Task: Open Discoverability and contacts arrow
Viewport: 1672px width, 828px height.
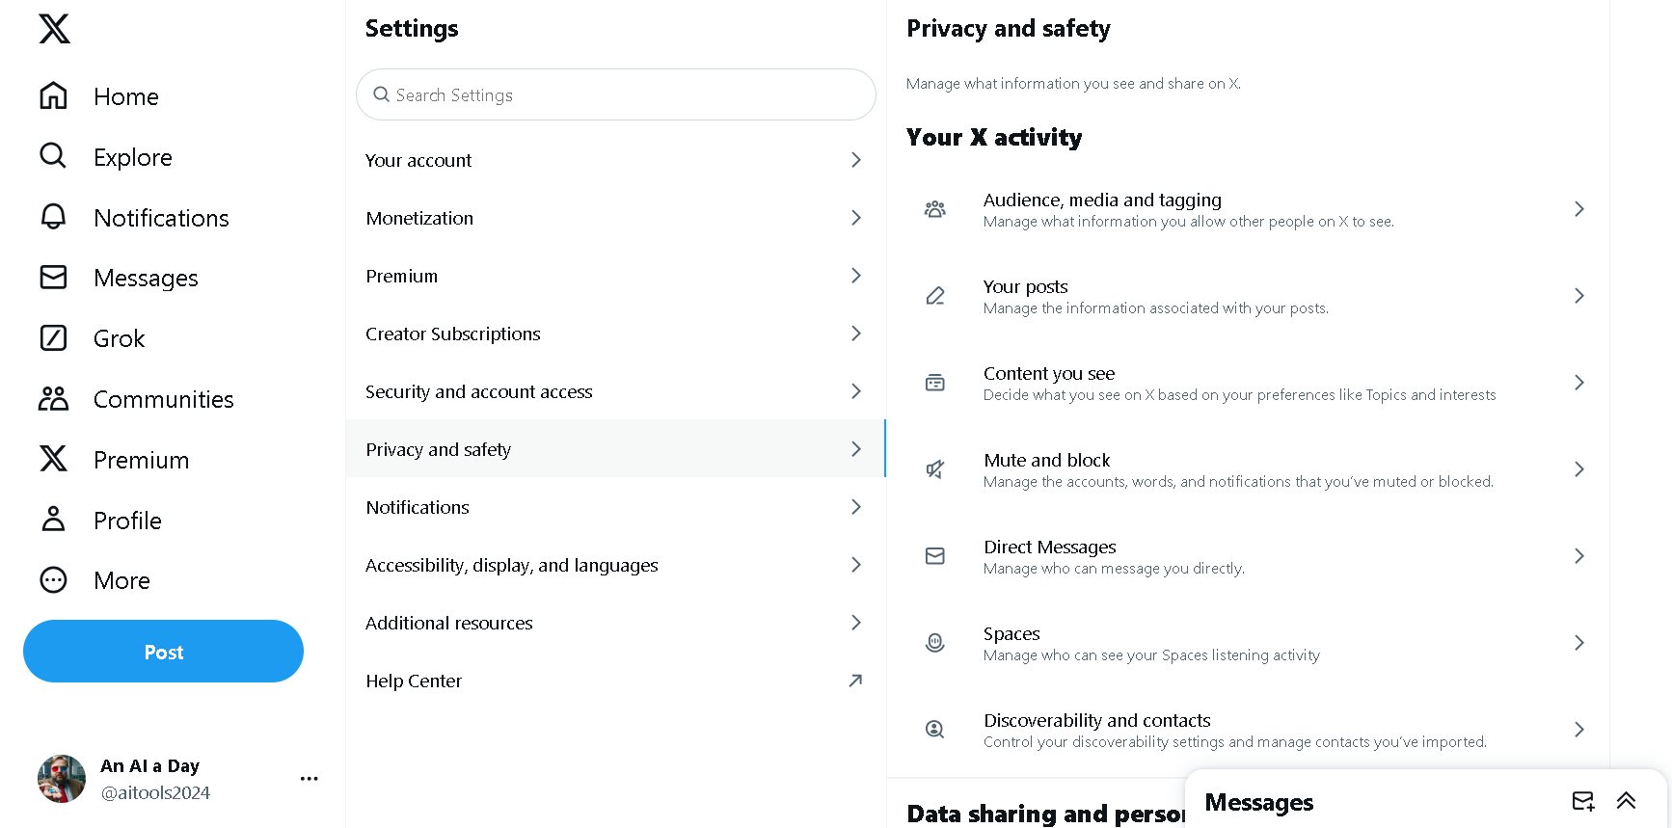Action: 1578,730
